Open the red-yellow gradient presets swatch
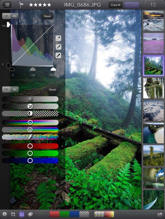Screen dimensions: 165x219 point(109,214)
